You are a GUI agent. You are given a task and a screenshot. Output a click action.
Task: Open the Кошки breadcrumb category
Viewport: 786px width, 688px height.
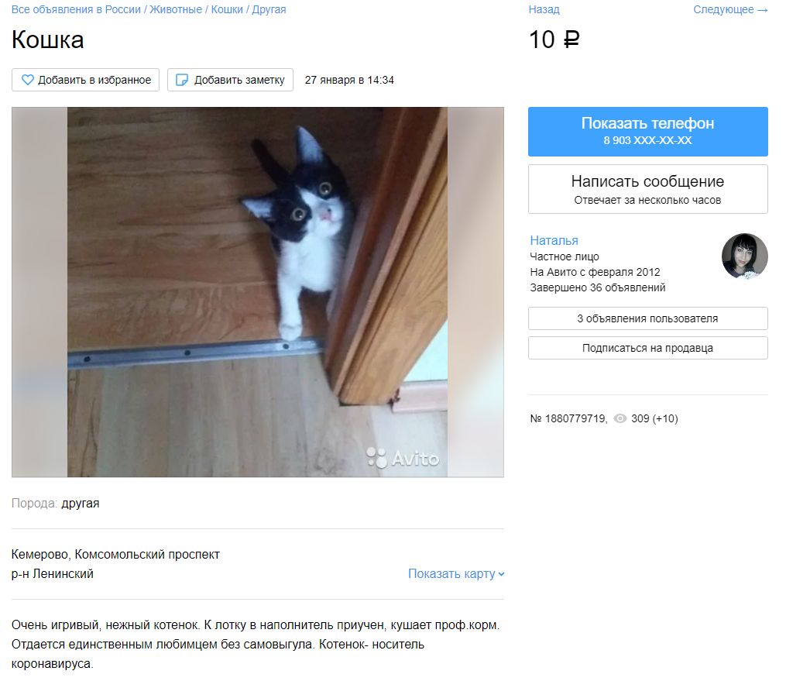click(x=227, y=9)
